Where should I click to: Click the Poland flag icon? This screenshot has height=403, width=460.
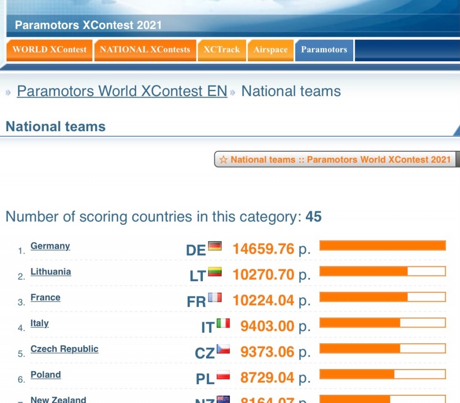point(223,375)
